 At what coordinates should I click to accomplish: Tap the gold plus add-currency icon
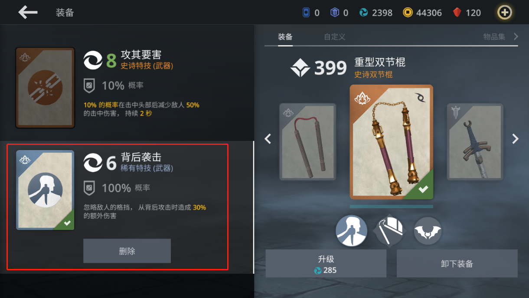[504, 13]
